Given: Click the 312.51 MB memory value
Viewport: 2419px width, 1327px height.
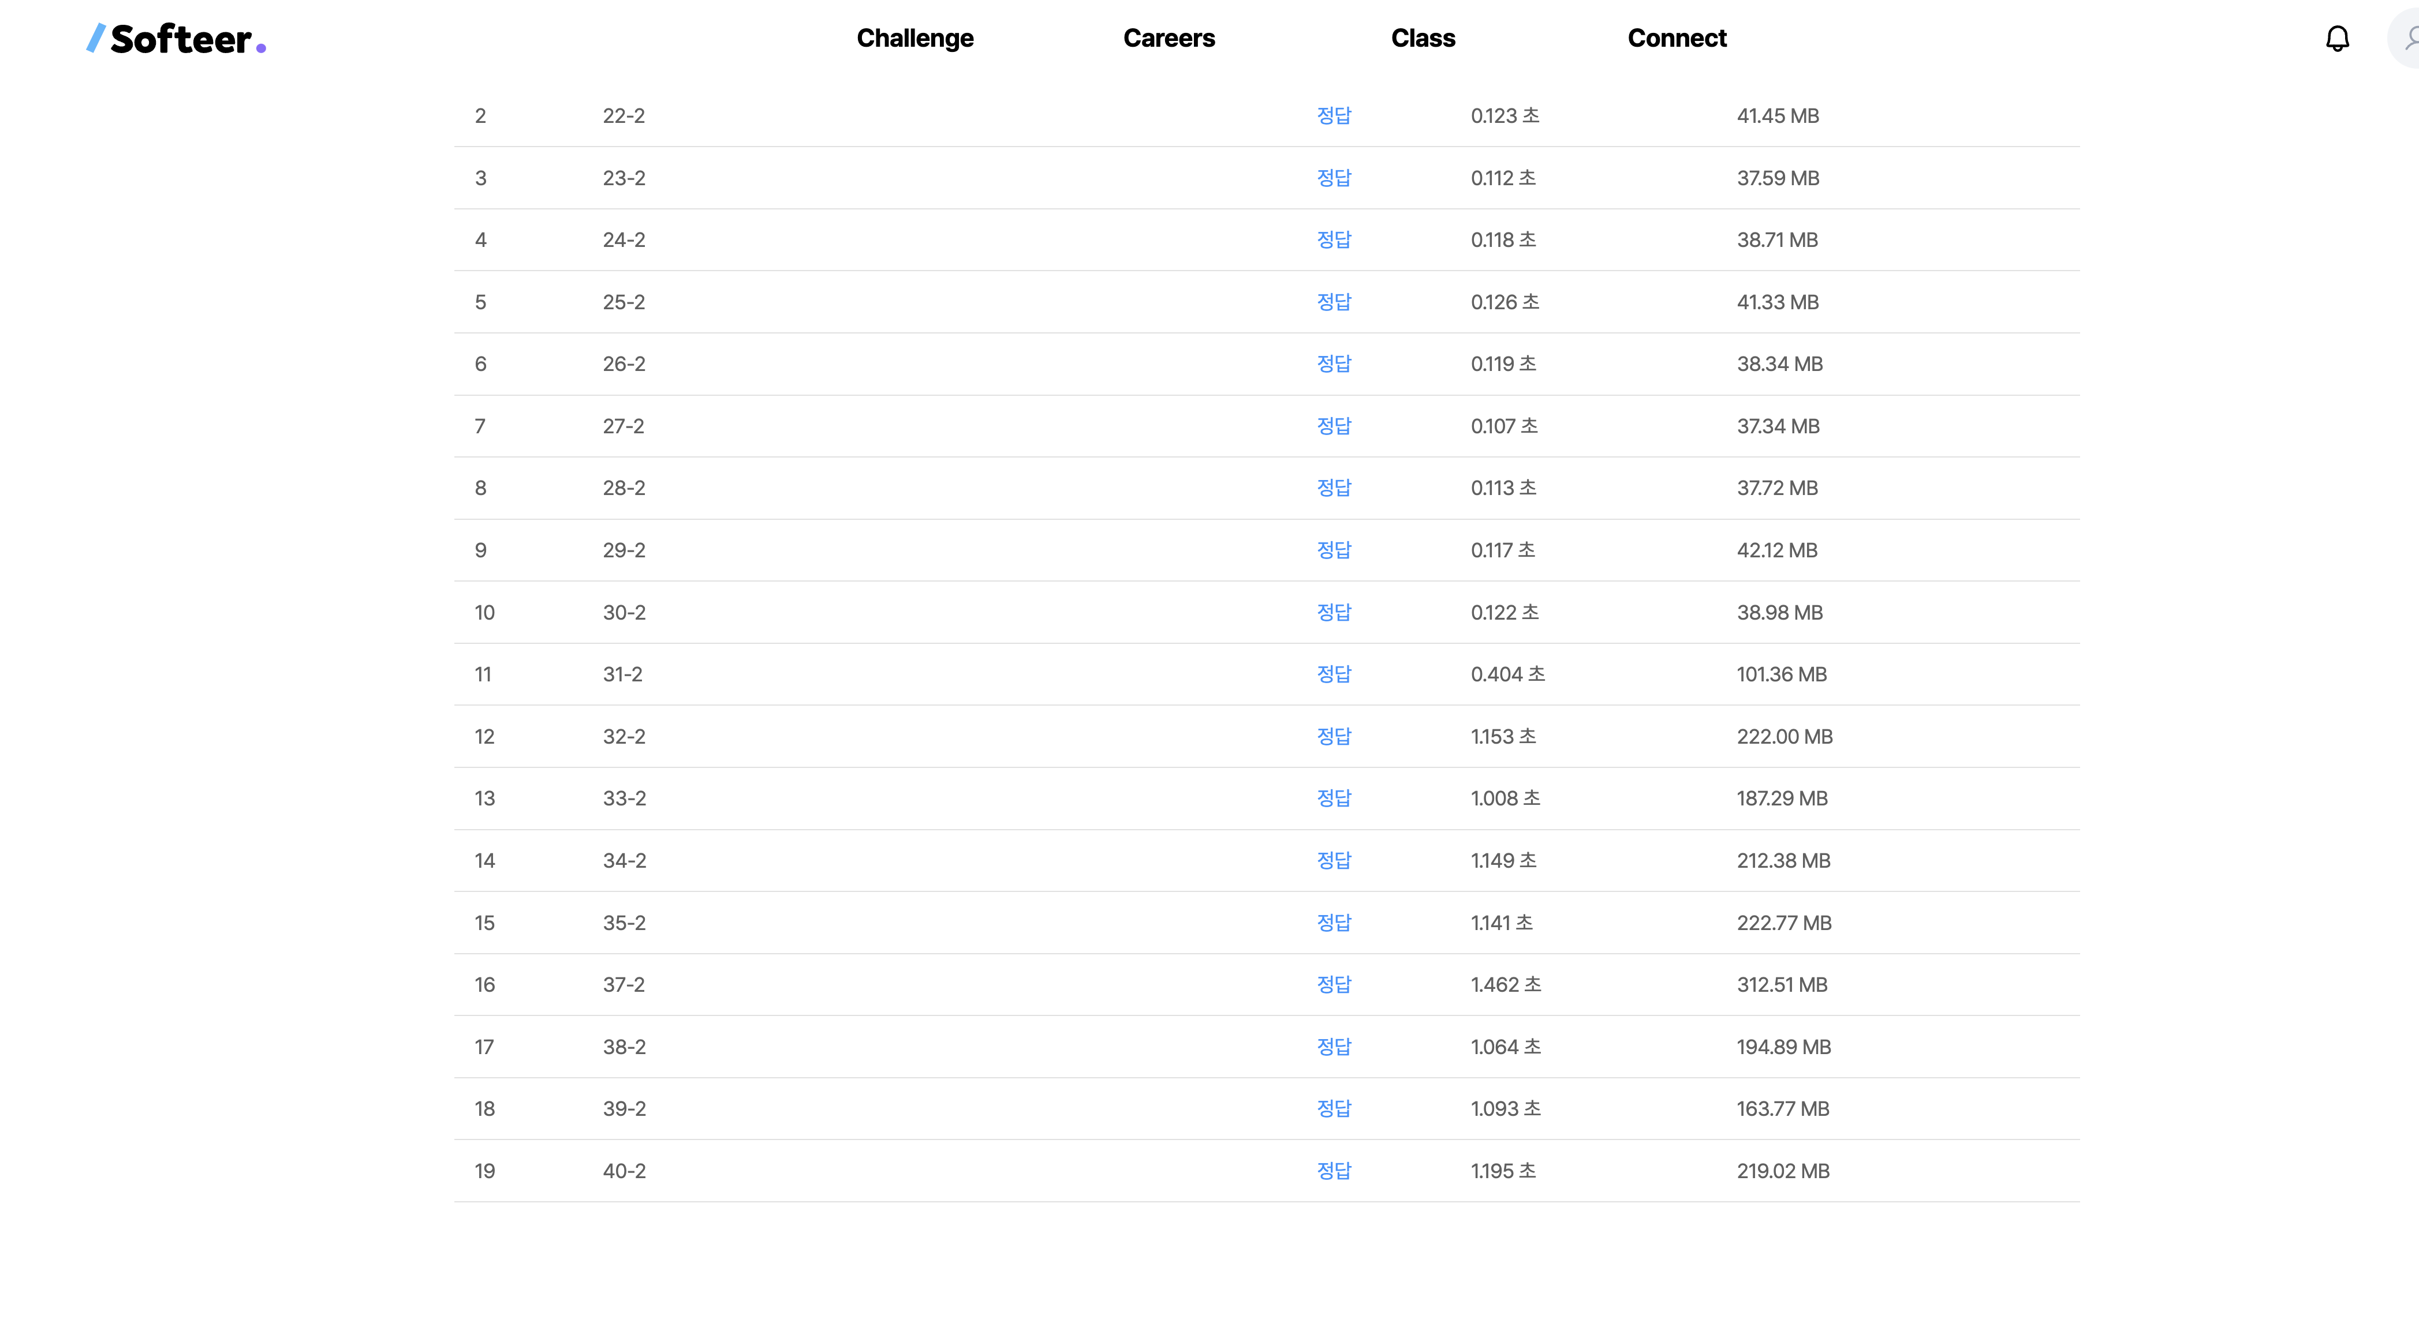Looking at the screenshot, I should click(x=1782, y=984).
